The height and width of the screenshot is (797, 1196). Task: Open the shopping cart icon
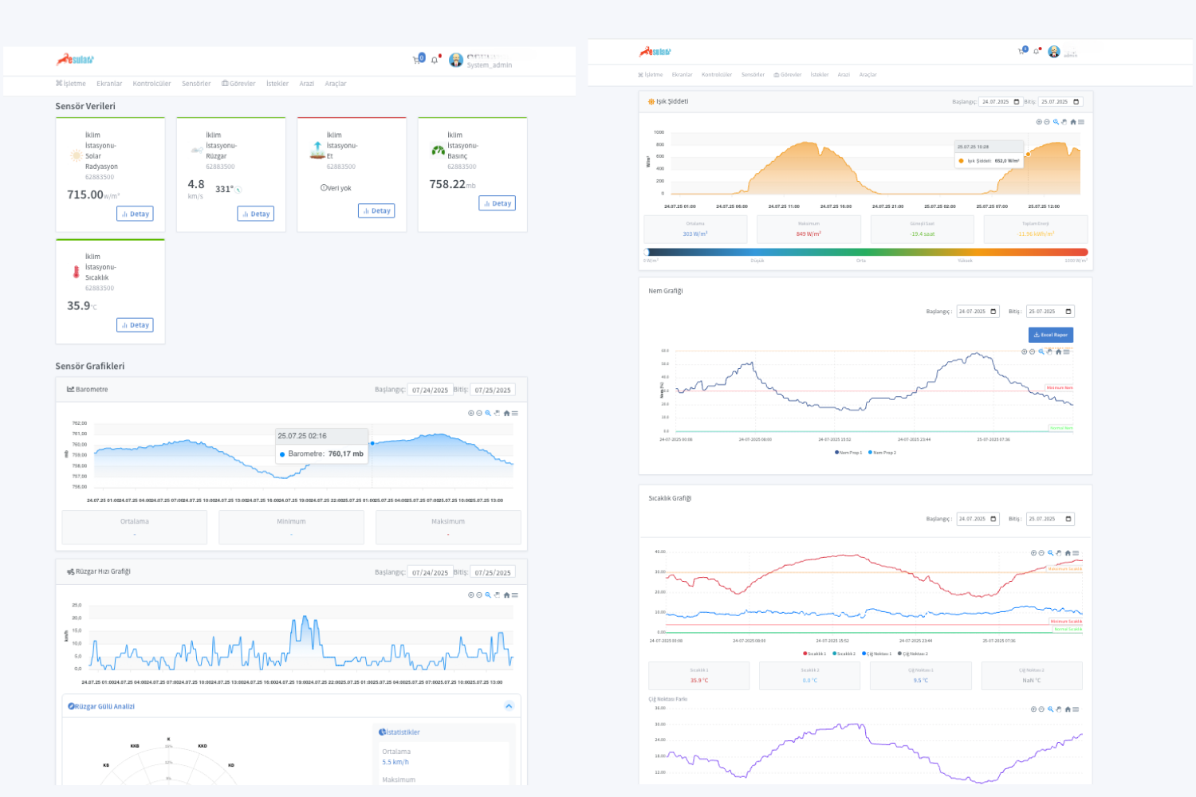[x=416, y=58]
